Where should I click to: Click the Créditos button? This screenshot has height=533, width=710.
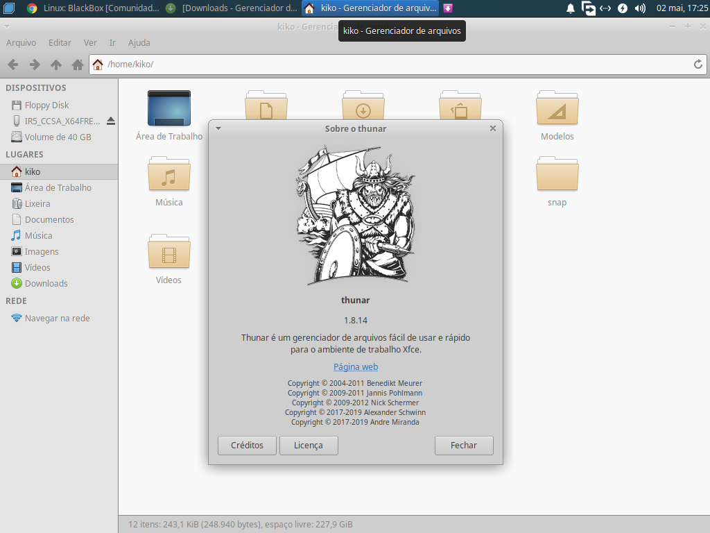pyautogui.click(x=247, y=446)
